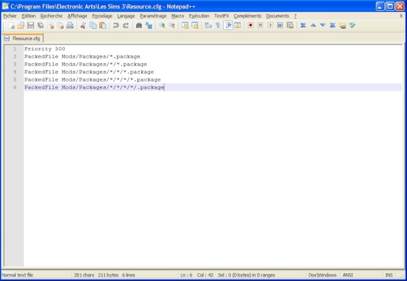Open the Exécution menu

click(x=199, y=16)
